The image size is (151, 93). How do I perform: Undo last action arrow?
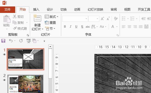click(x=11, y=41)
